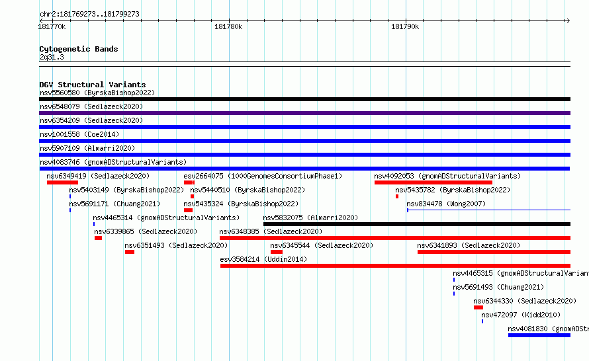Select nsv6339865 (Sedlazeck2020) label

(146, 231)
